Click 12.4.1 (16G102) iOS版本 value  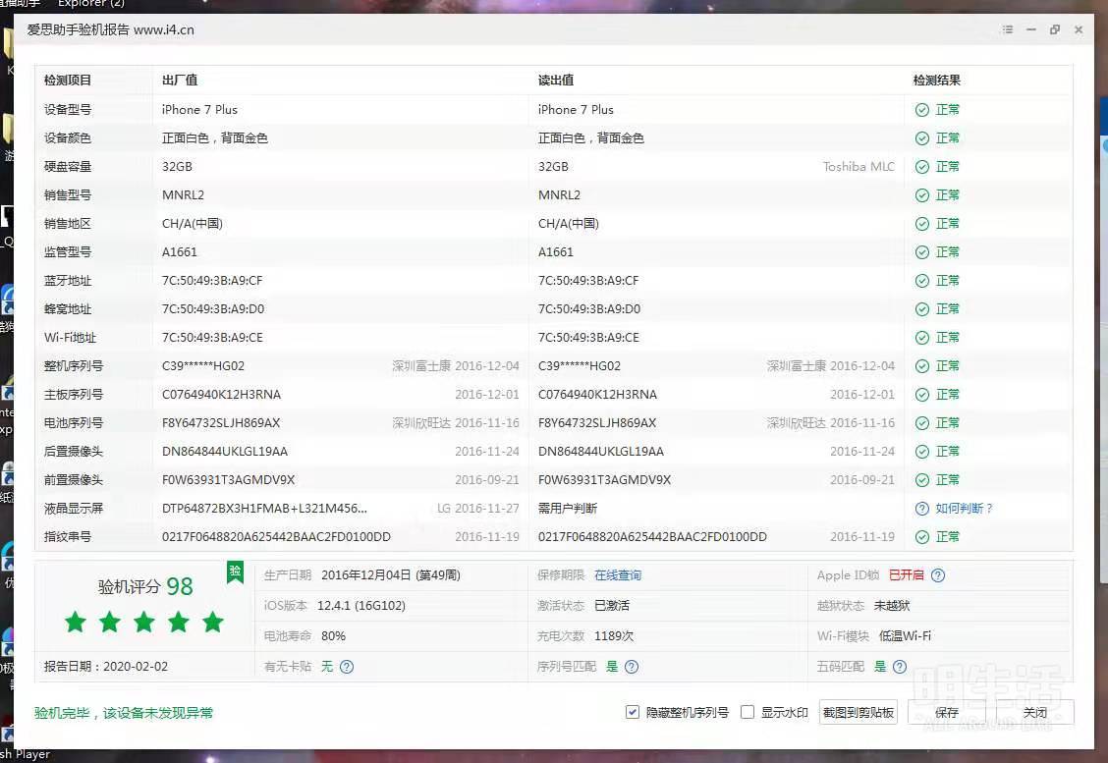point(361,606)
